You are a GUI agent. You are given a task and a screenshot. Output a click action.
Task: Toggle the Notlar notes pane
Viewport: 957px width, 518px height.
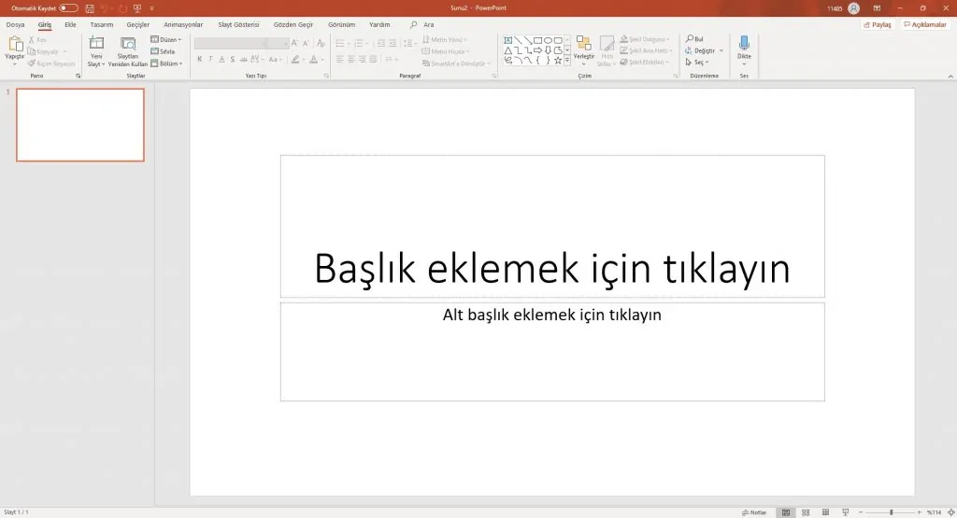pos(754,512)
